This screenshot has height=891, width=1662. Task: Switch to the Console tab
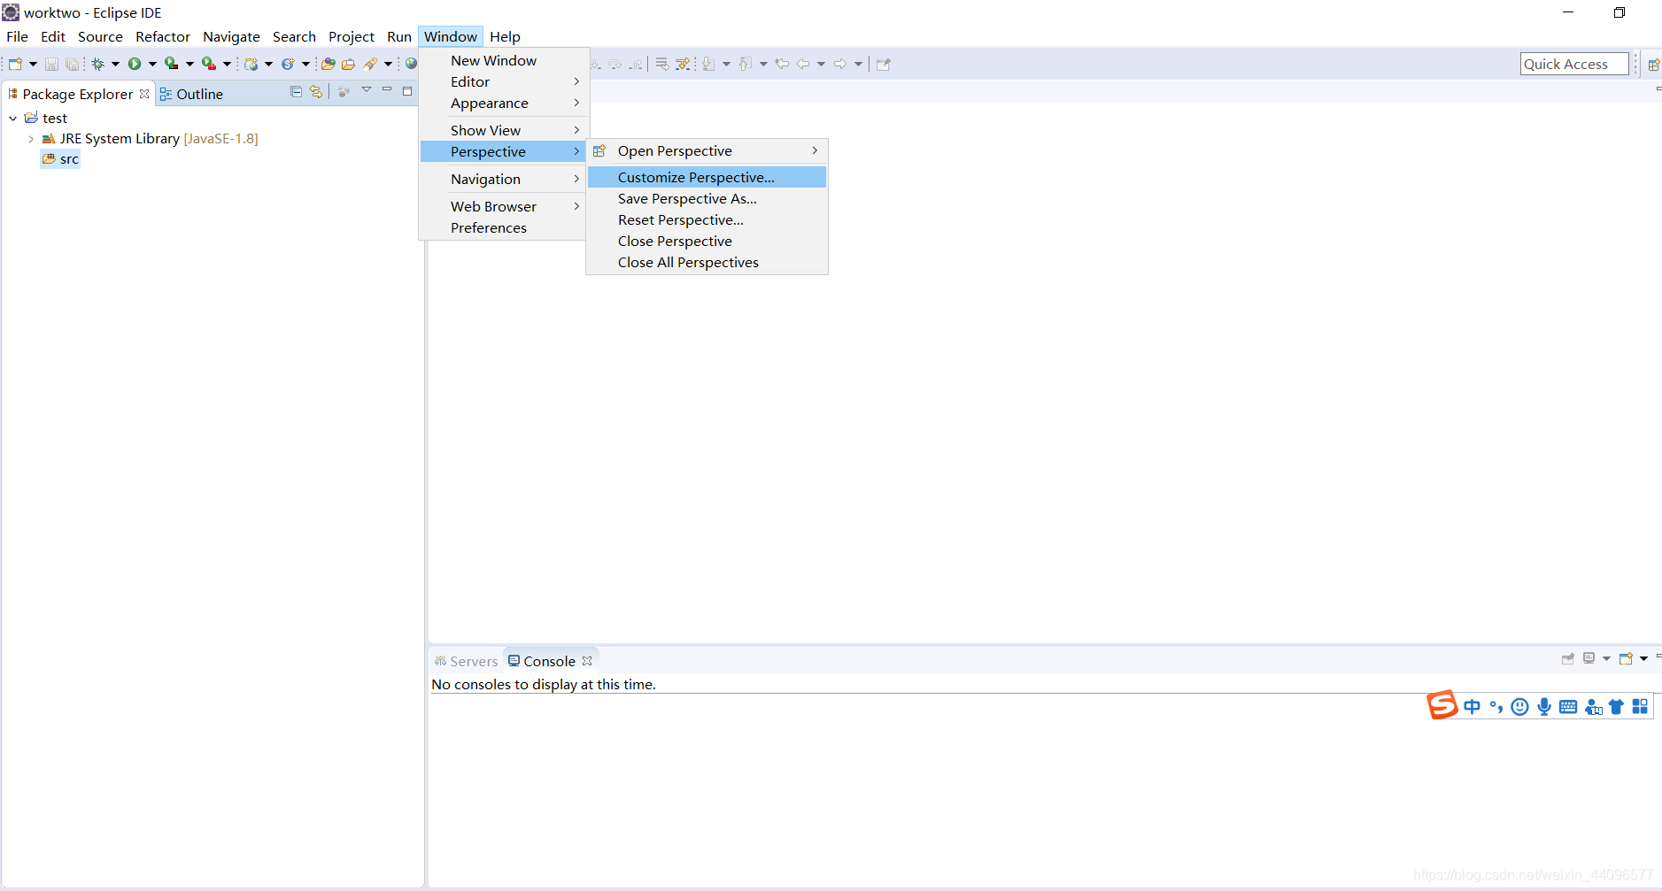(549, 661)
